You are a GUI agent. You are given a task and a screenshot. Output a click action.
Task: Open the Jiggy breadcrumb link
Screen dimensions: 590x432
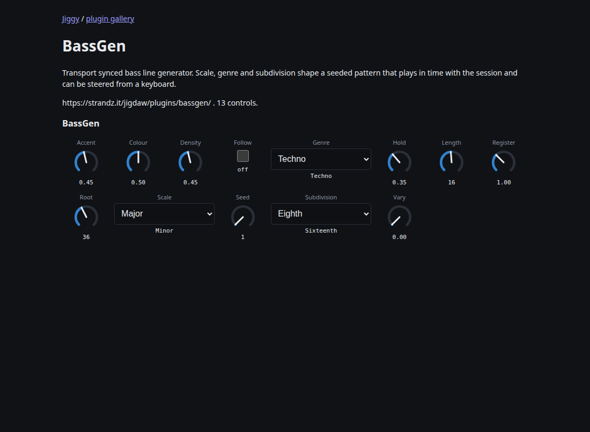pyautogui.click(x=71, y=19)
